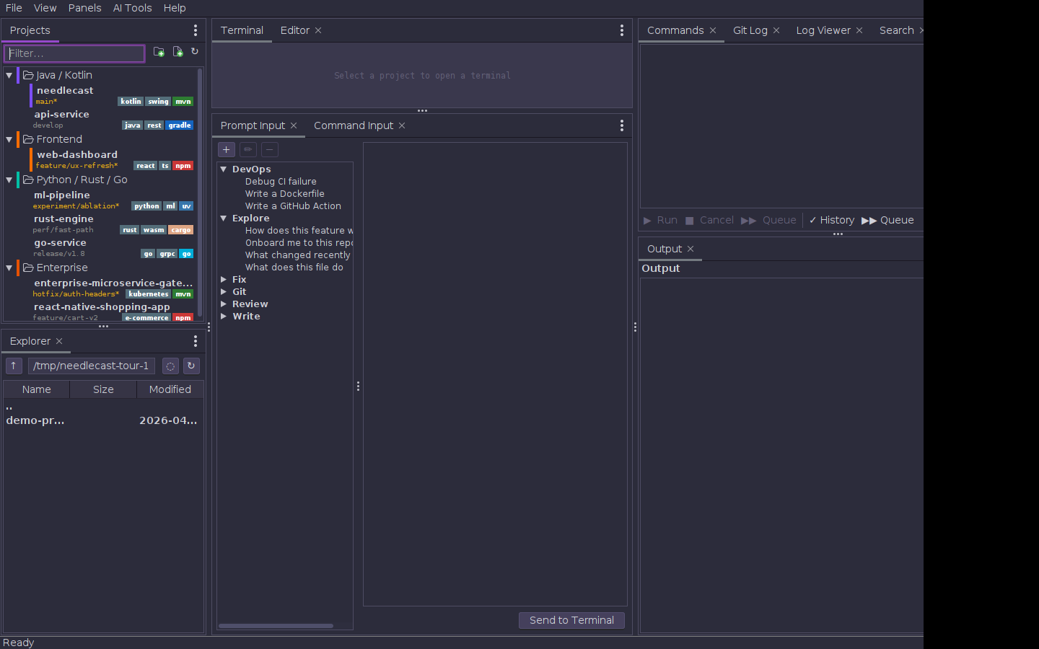Close the Editor tab
This screenshot has height=649, width=1039.
pyautogui.click(x=318, y=30)
